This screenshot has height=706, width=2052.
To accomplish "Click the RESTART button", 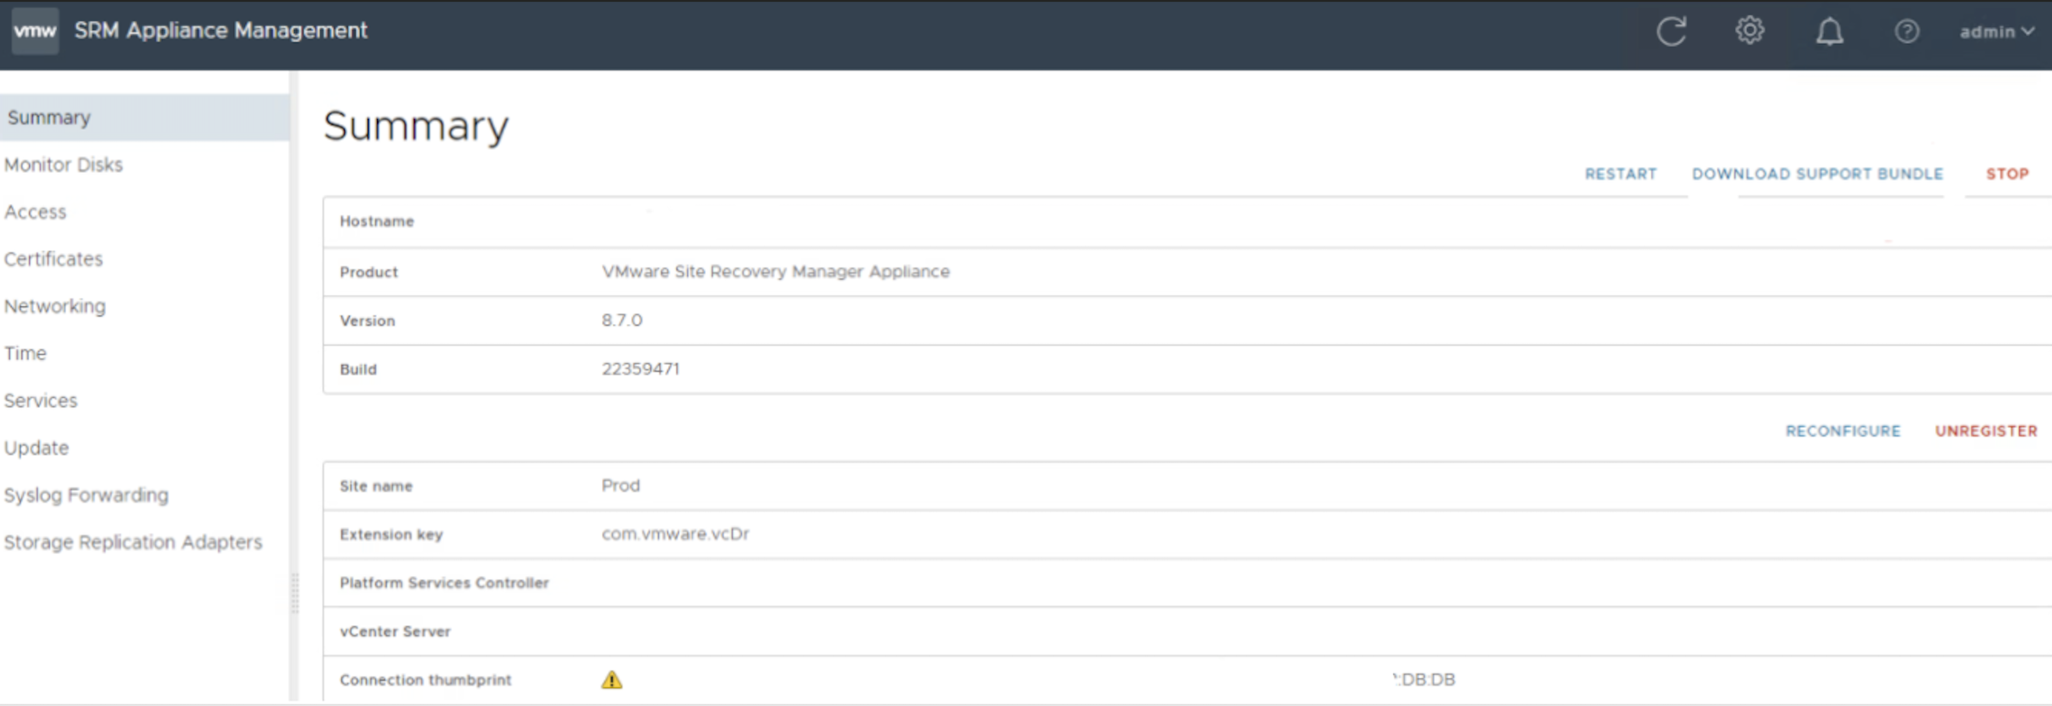I will (x=1620, y=174).
